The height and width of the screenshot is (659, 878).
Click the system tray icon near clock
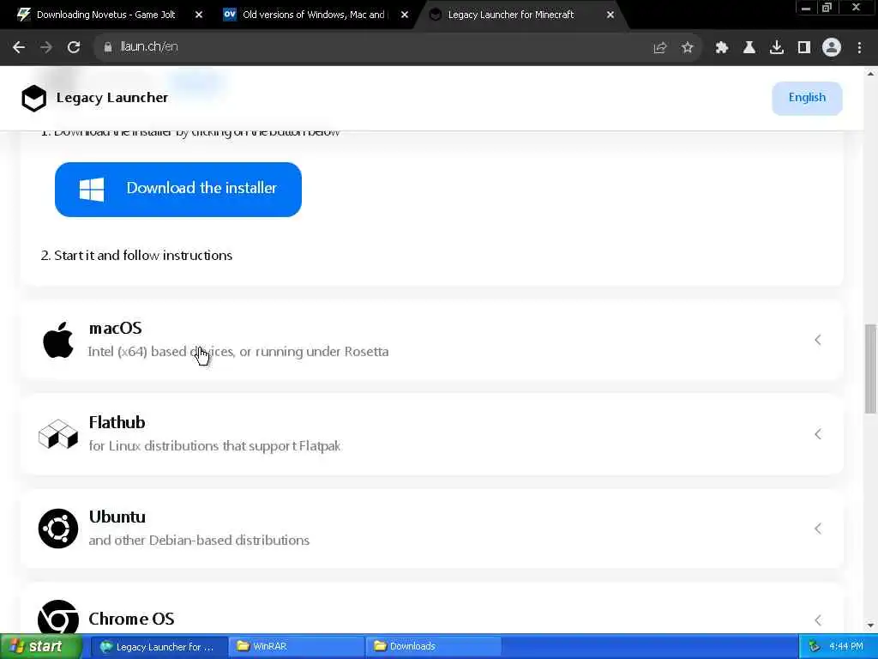pyautogui.click(x=815, y=647)
